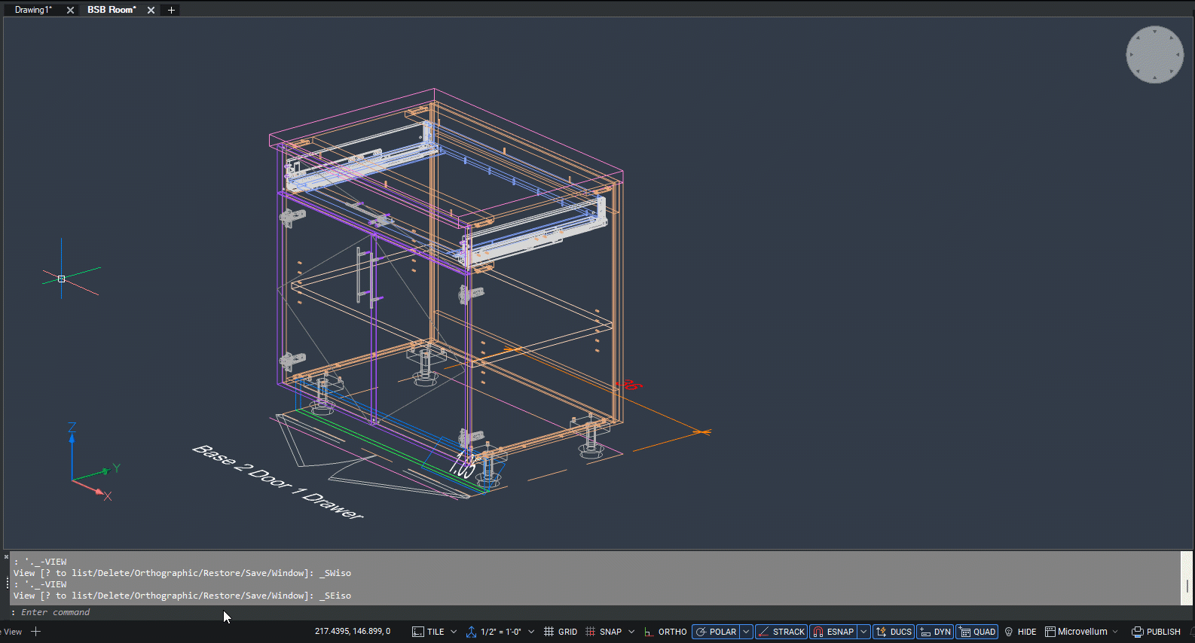Close the command line panel
Viewport: 1195px width, 643px height.
tap(6, 557)
